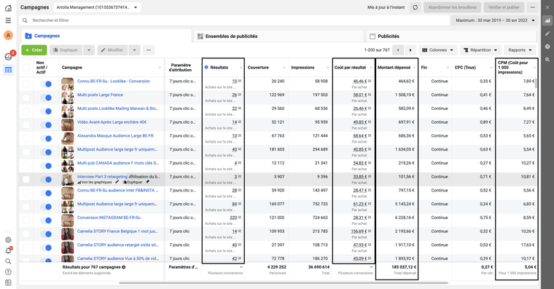This screenshot has height=289, width=554.
Task: Open the charts icon in right panel
Action: tap(547, 20)
